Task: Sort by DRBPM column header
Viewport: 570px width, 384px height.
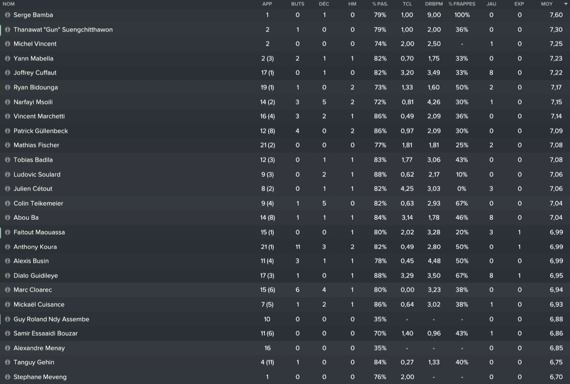Action: click(434, 4)
